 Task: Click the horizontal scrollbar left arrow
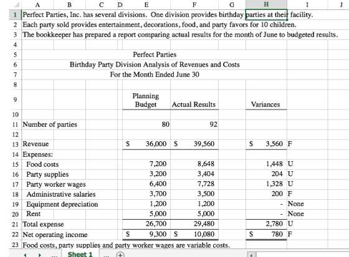[251, 255]
